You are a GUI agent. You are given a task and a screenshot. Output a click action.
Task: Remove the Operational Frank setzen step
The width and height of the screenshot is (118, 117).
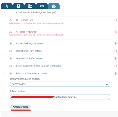(116, 51)
